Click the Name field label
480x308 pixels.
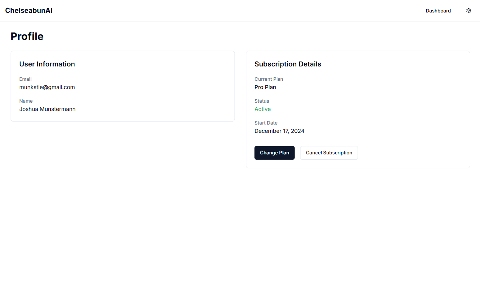(x=26, y=101)
